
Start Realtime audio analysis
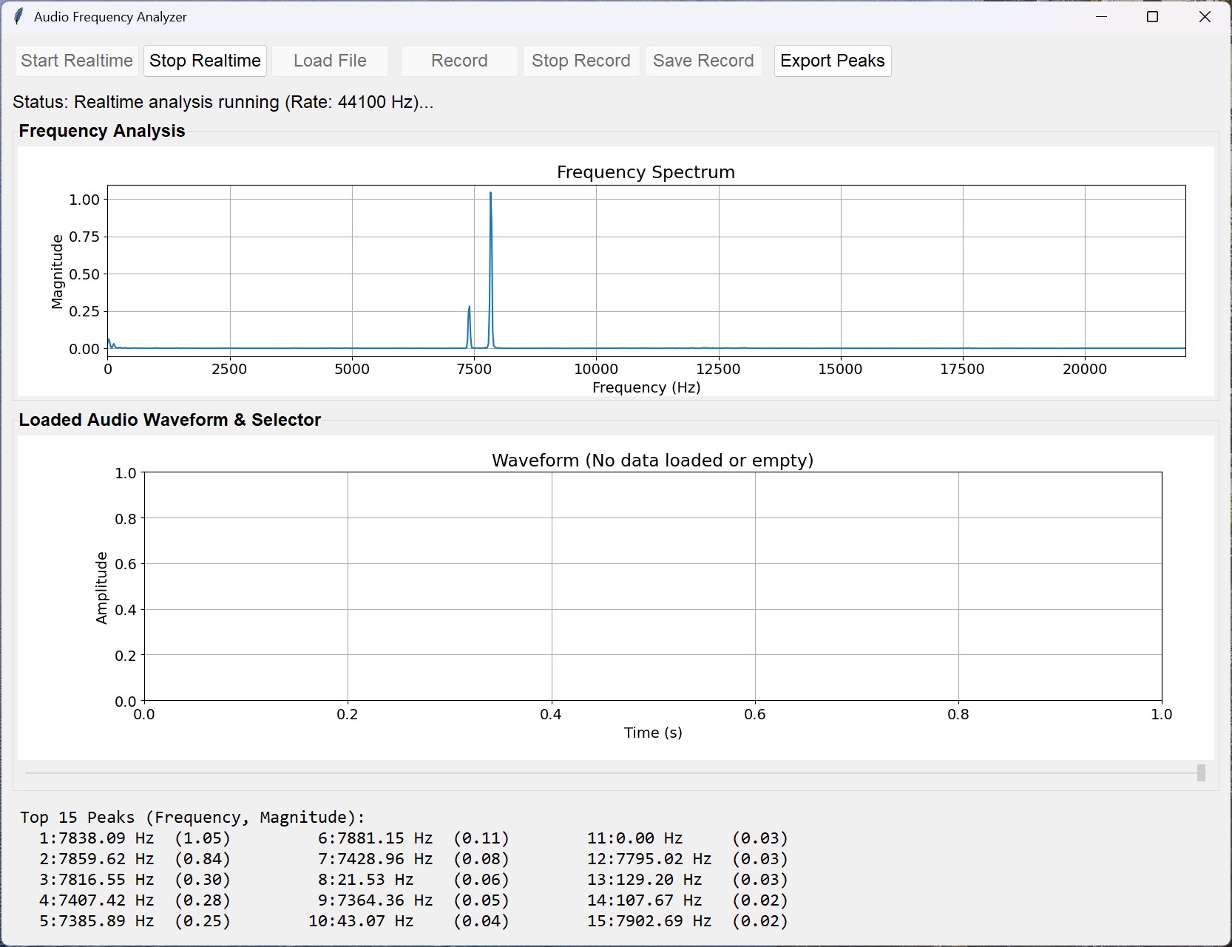(76, 61)
